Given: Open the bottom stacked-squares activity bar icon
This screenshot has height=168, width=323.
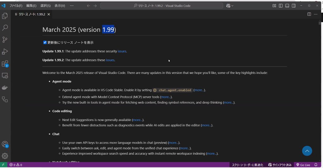Looking at the screenshot, I should [x=5, y=99].
